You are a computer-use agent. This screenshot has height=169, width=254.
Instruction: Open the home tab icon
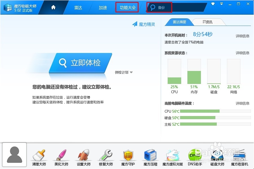[53, 7]
